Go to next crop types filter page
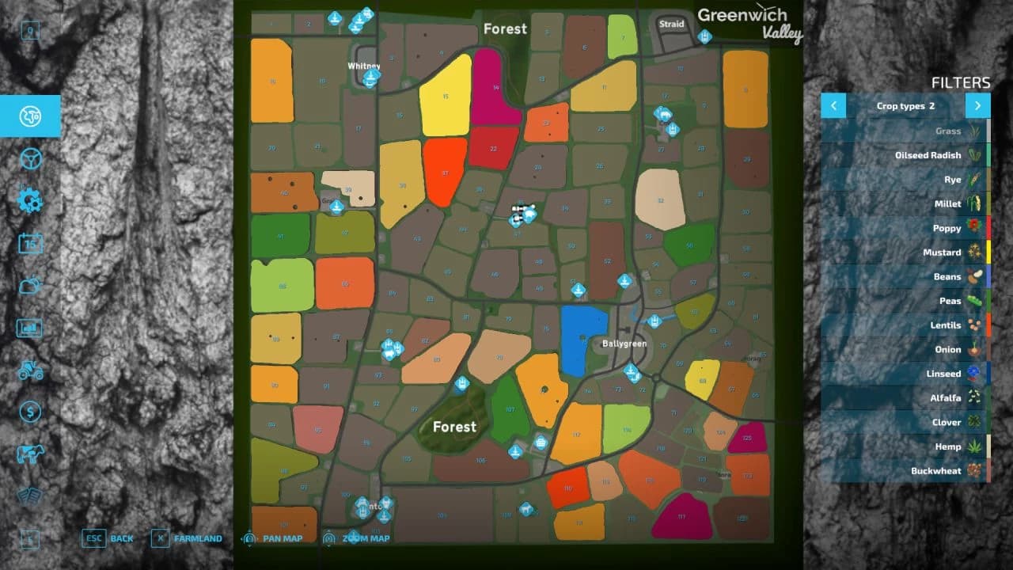The height and width of the screenshot is (570, 1013). [x=977, y=105]
